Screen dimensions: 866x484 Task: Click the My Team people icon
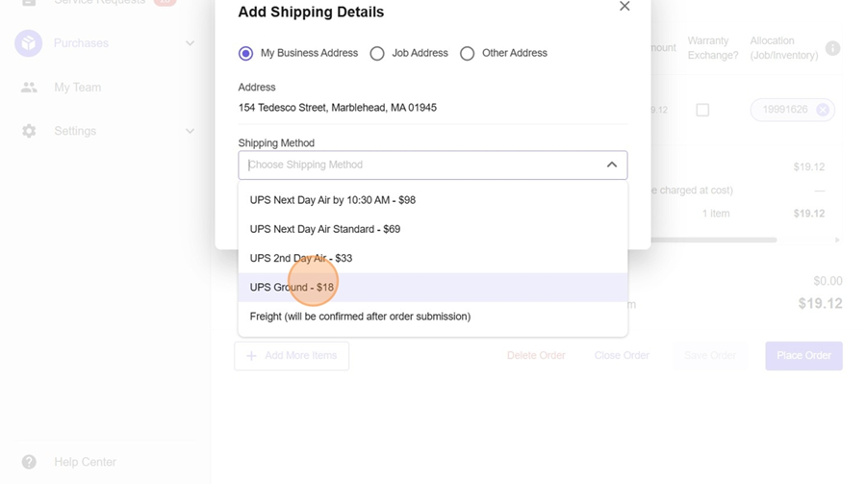click(x=29, y=88)
